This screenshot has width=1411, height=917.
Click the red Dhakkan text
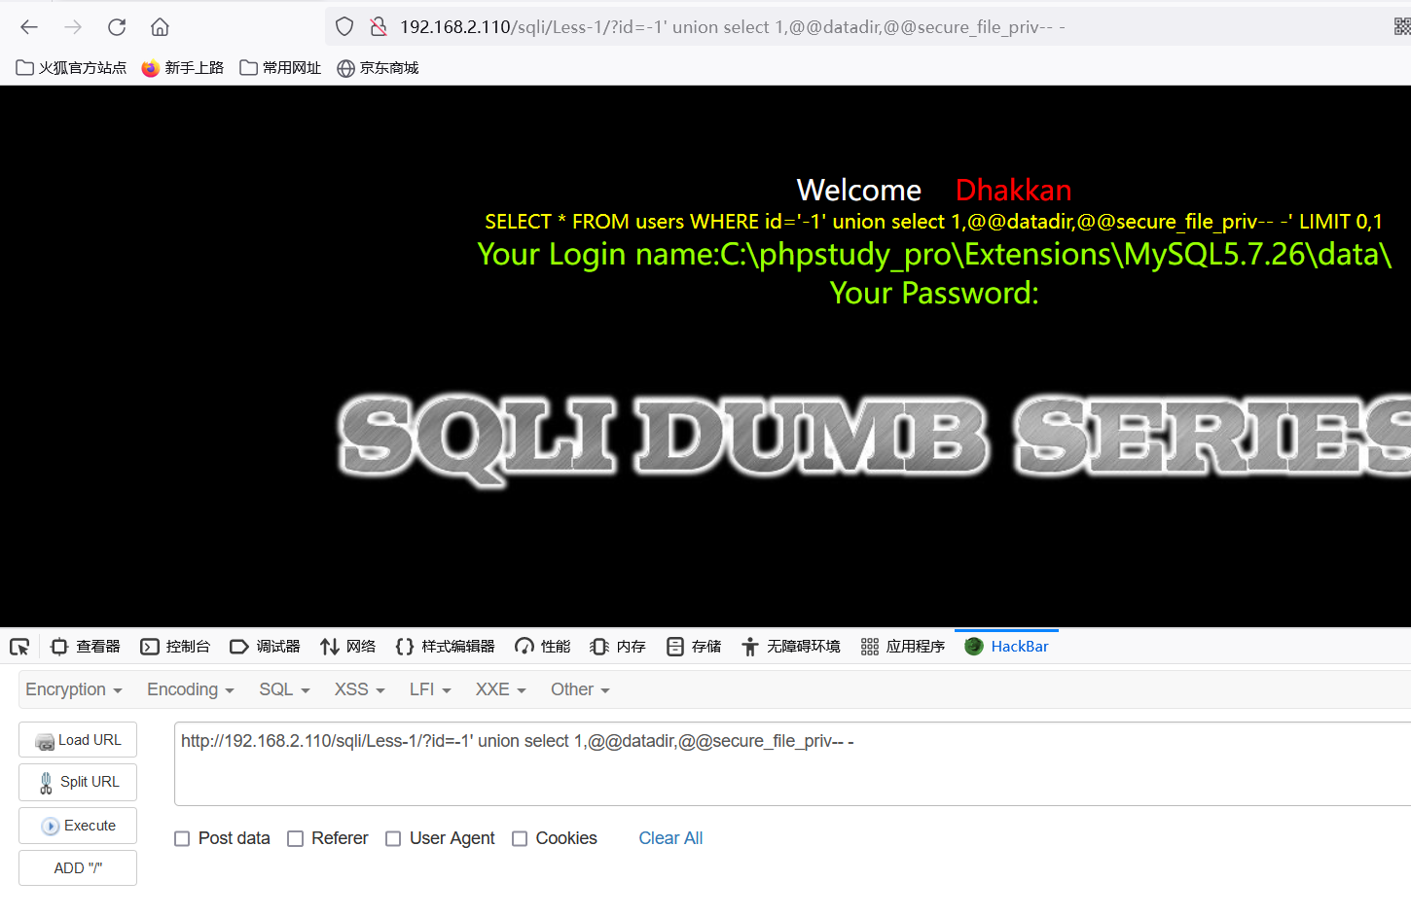click(1013, 190)
